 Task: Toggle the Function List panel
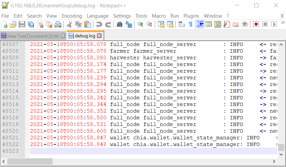[226, 24]
